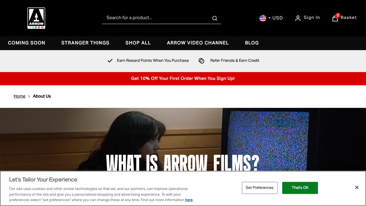Click the Arrow Video logo
The image size is (366, 206).
(x=36, y=18)
